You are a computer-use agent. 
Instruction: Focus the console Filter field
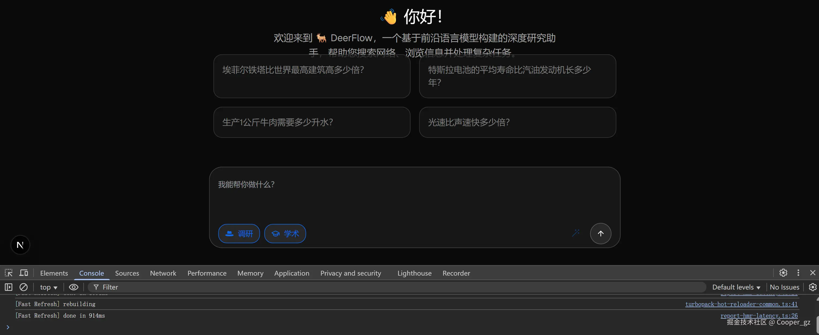point(397,287)
